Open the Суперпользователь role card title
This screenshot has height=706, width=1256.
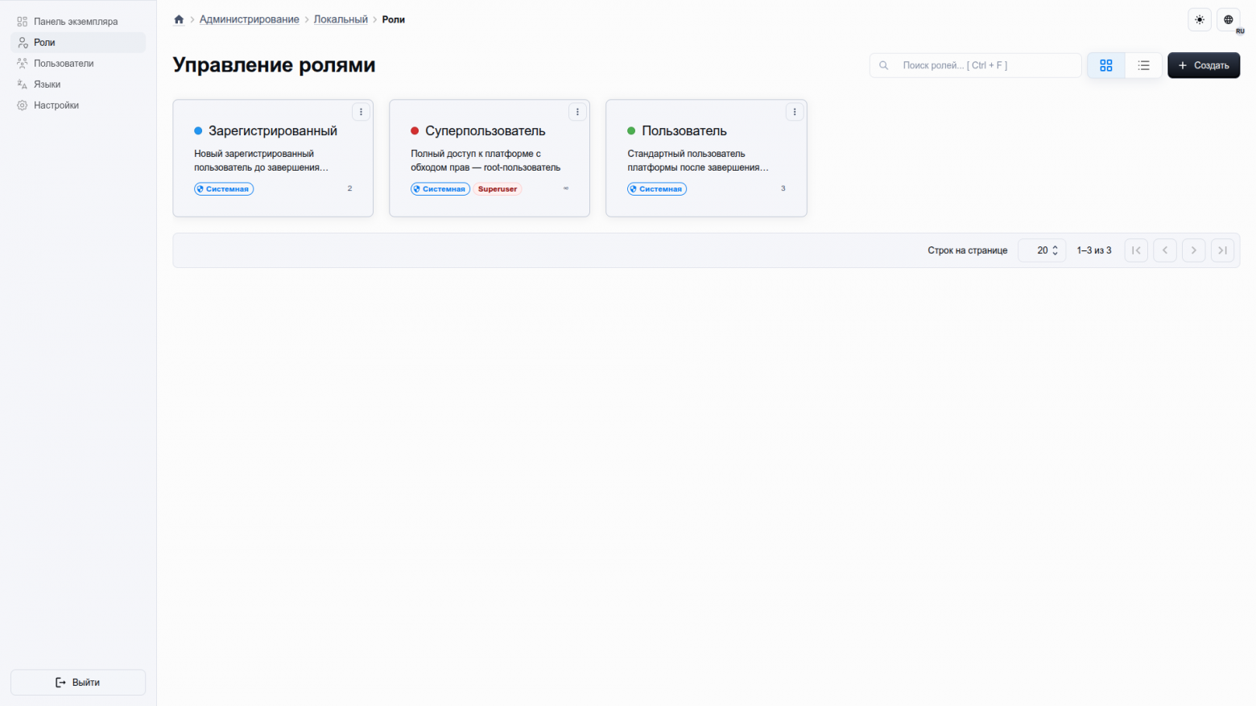coord(485,130)
